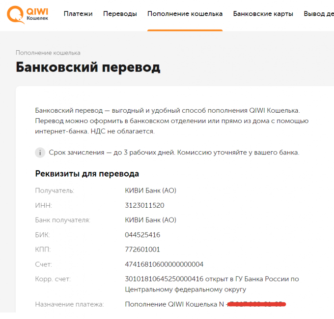The height and width of the screenshot is (319, 334).
Task: Select recipient value КИВИ Банк (АО)
Action: pyautogui.click(x=151, y=191)
